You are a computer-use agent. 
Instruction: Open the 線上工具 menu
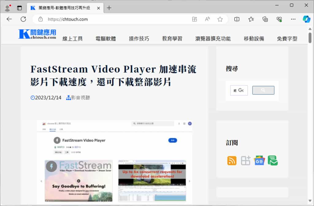72,38
